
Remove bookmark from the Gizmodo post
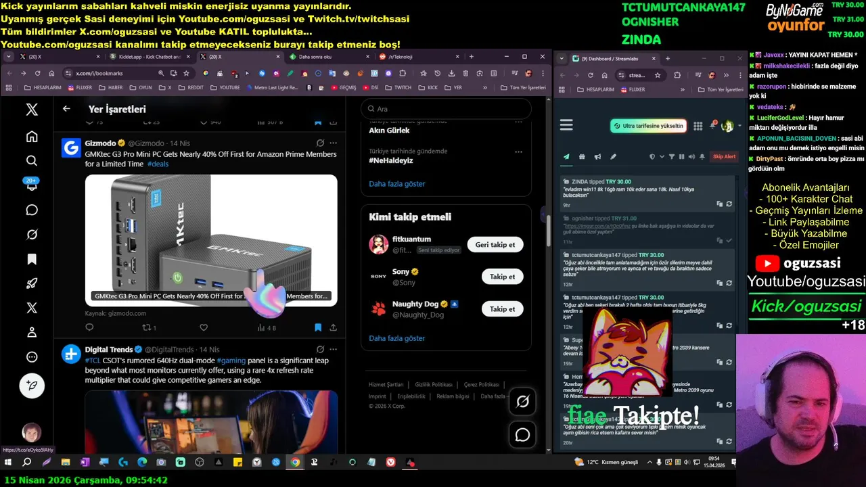(318, 327)
